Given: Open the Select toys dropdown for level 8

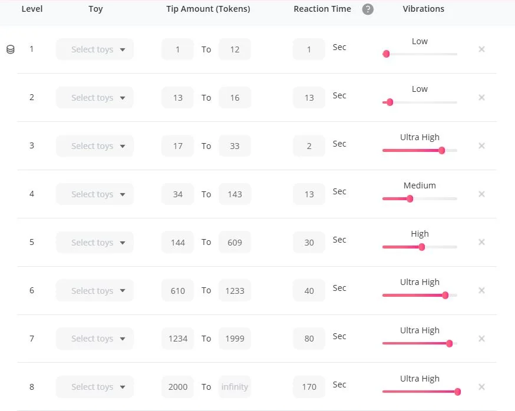Looking at the screenshot, I should tap(95, 387).
